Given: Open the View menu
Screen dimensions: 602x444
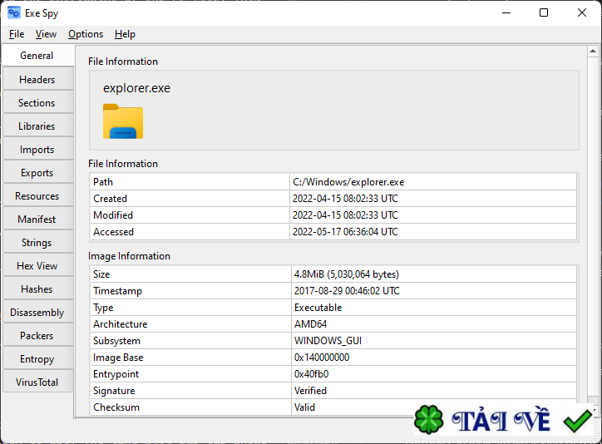Looking at the screenshot, I should 46,34.
